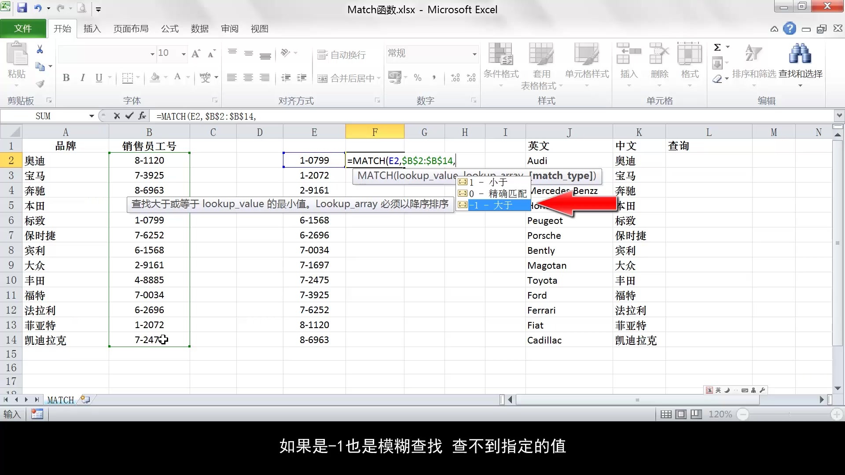Viewport: 845px width, 475px height.
Task: Click the zoom slider bar
Action: pos(790,414)
